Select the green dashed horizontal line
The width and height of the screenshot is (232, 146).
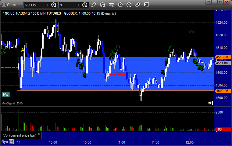tap(22, 32)
